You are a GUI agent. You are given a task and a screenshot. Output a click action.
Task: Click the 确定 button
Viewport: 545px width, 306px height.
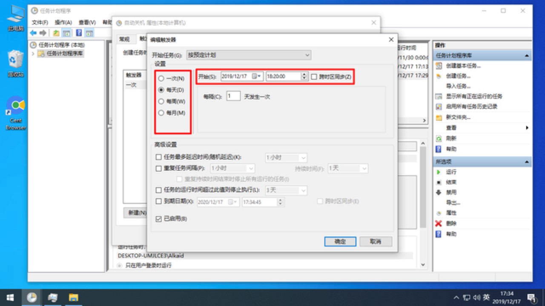340,241
